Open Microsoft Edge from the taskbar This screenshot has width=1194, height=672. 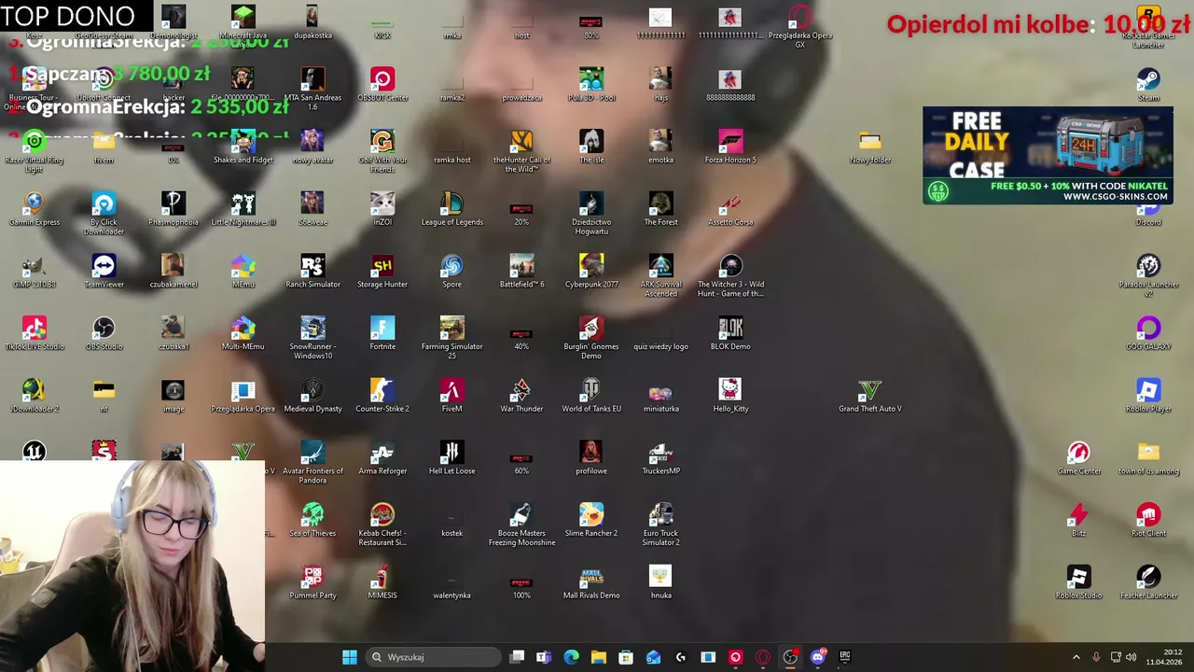tap(571, 657)
